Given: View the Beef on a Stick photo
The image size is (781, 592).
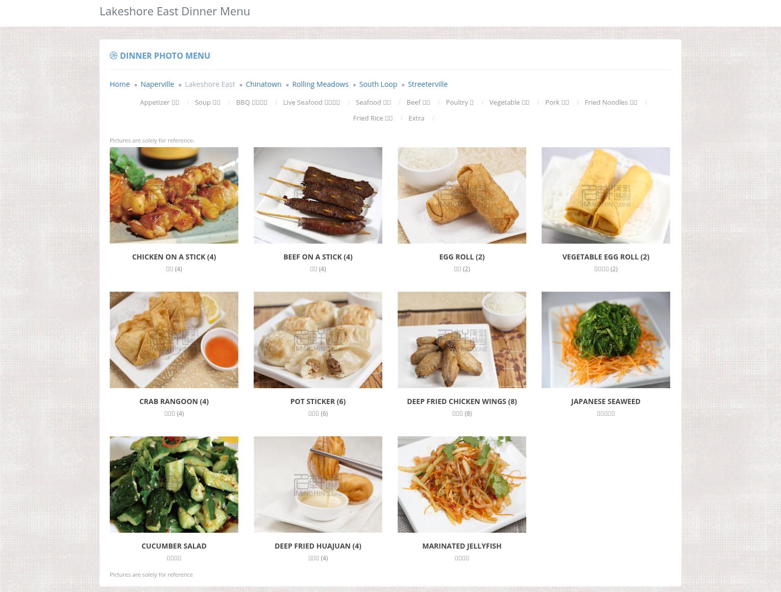Looking at the screenshot, I should [318, 195].
